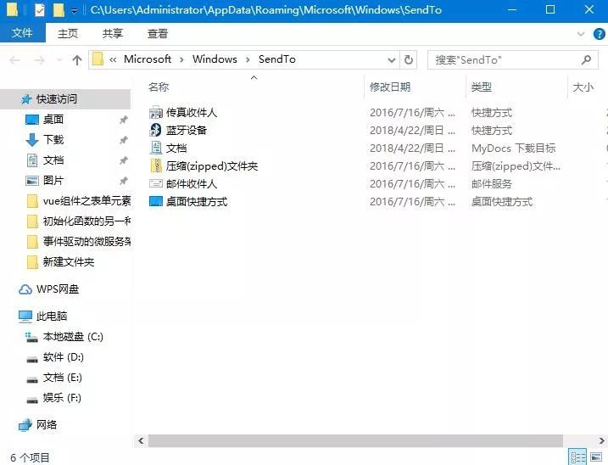608x465 pixels.
Task: Select the 邮件收件人 mail icon
Action: pos(156,183)
